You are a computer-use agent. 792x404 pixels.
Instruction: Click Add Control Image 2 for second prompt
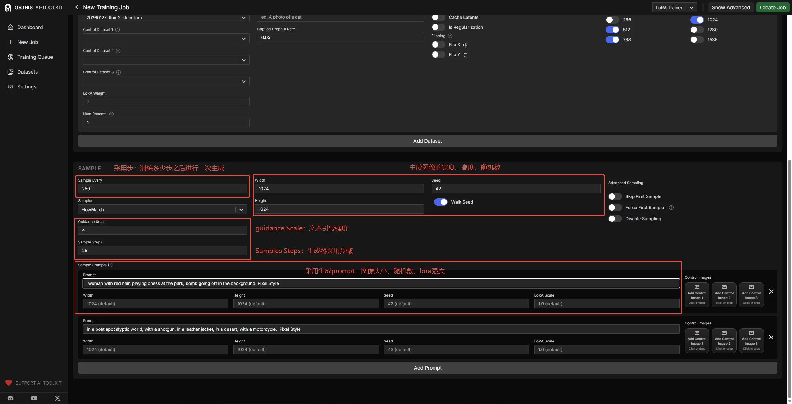pos(724,341)
